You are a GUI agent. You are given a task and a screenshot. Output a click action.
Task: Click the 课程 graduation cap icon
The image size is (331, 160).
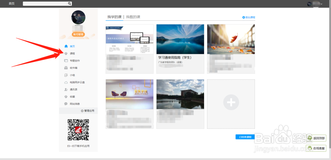pos(66,53)
